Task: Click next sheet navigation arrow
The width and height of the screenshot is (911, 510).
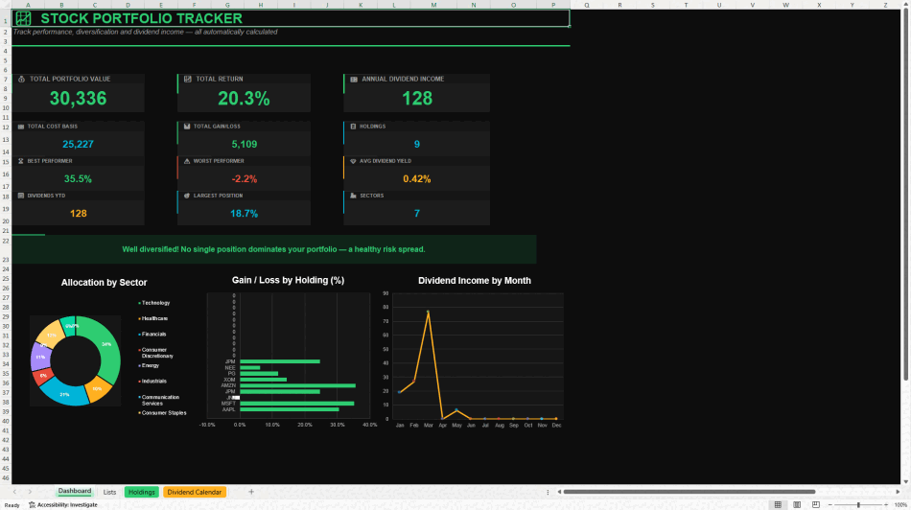Action: click(x=30, y=492)
